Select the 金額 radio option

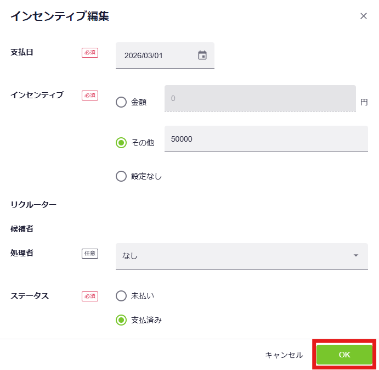coord(121,102)
